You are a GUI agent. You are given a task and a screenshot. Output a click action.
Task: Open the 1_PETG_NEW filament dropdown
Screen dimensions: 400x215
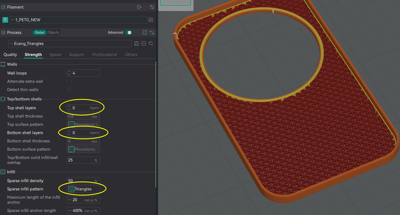click(78, 20)
